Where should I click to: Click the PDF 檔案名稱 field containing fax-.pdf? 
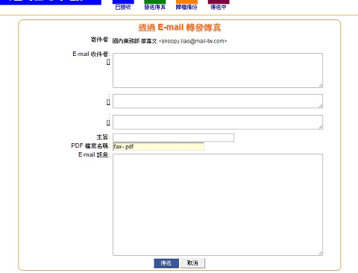pyautogui.click(x=158, y=146)
